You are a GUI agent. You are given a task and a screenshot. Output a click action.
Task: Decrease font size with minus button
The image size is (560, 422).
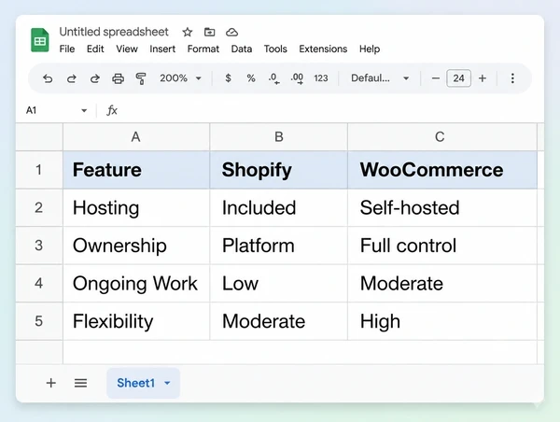tap(436, 78)
